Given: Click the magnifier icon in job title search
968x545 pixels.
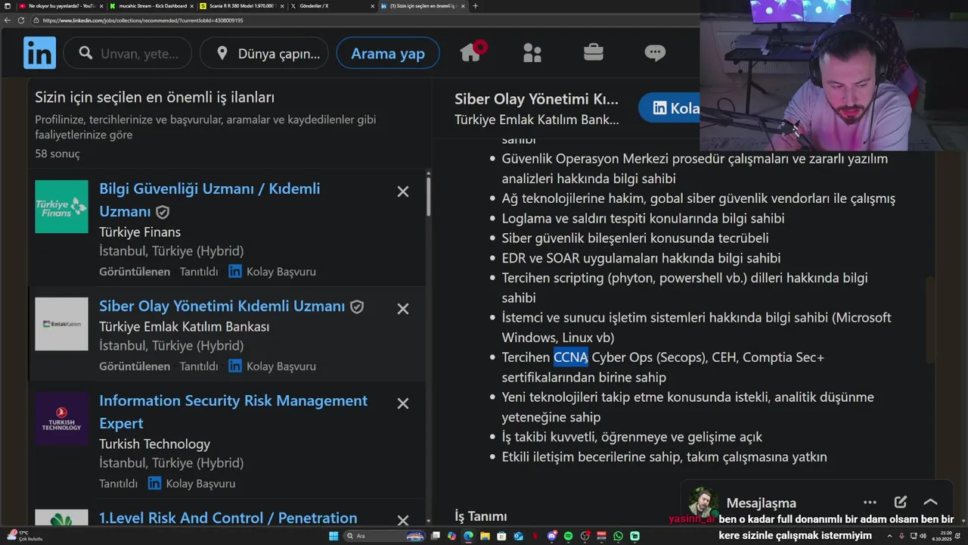Looking at the screenshot, I should (x=85, y=53).
